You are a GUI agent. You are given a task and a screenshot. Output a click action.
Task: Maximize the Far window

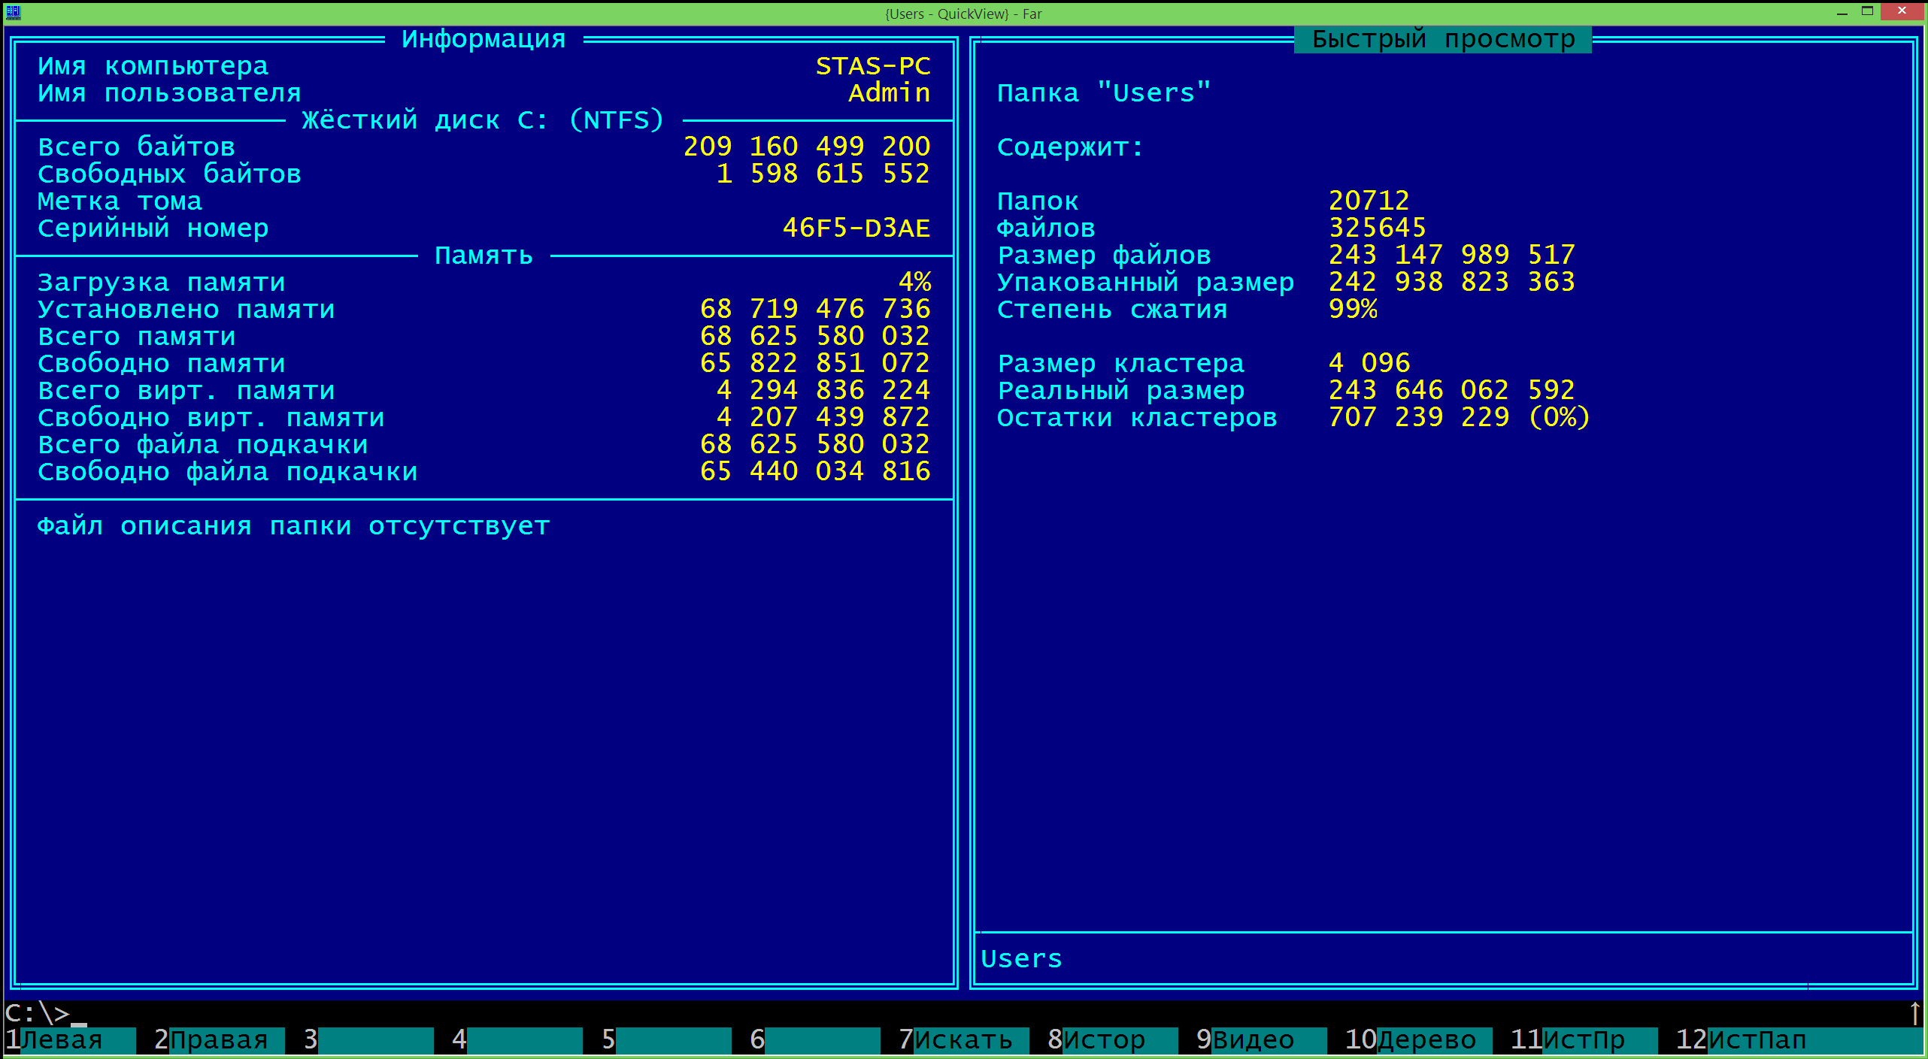tap(1867, 12)
